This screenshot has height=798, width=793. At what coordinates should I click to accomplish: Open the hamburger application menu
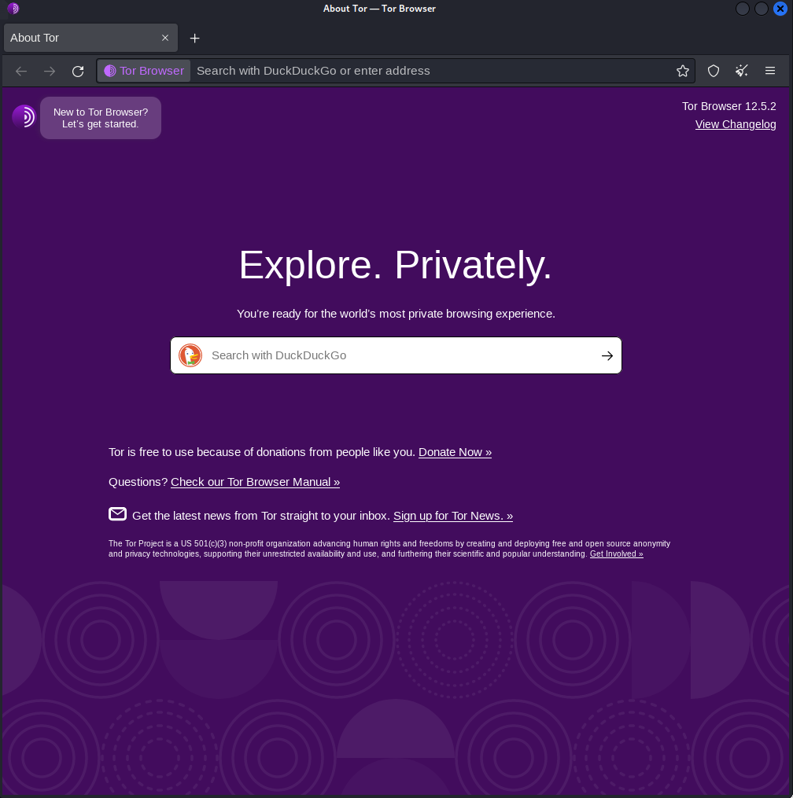point(770,71)
